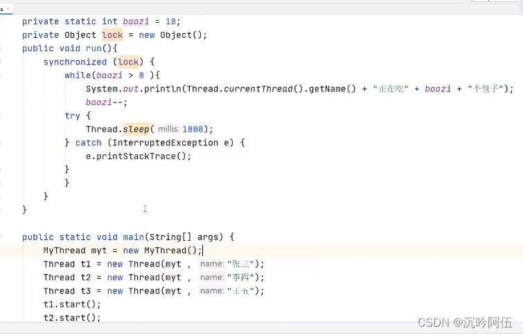Click myt in MyThread myt declaration
Image resolution: width=523 pixels, height=335 pixels.
(x=99, y=251)
